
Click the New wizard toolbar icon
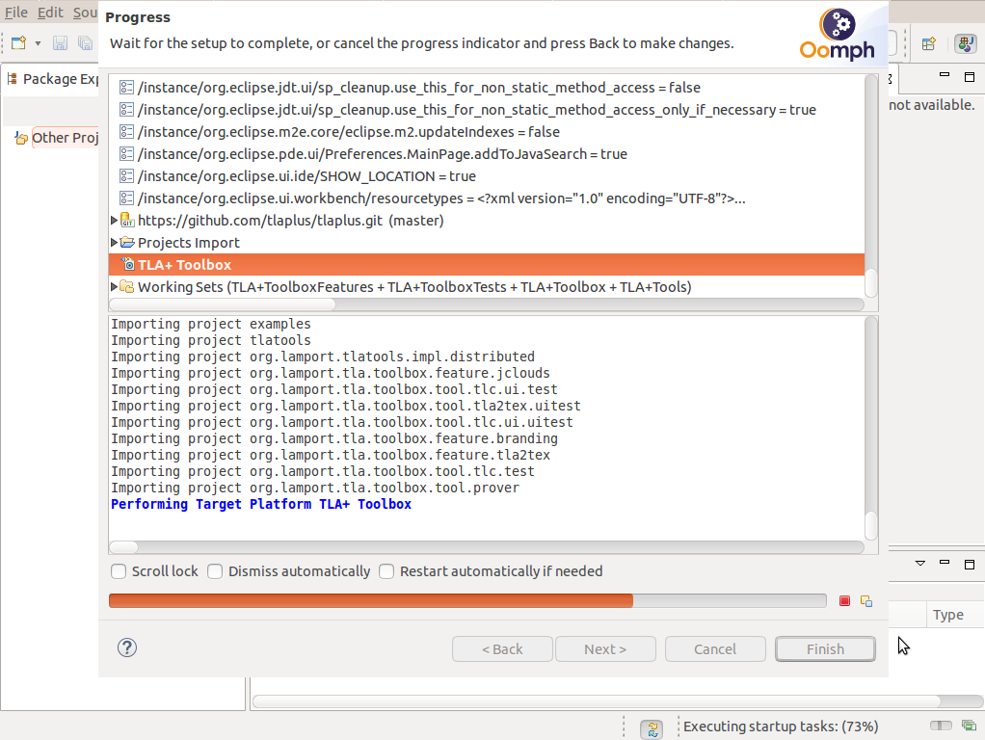[19, 42]
